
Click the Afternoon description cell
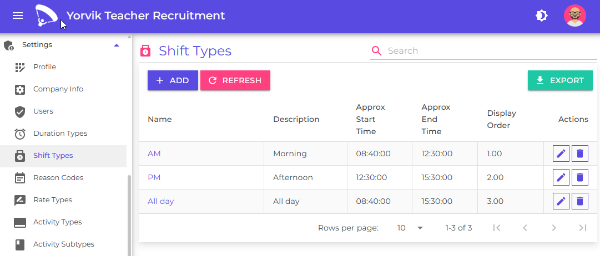305,177
